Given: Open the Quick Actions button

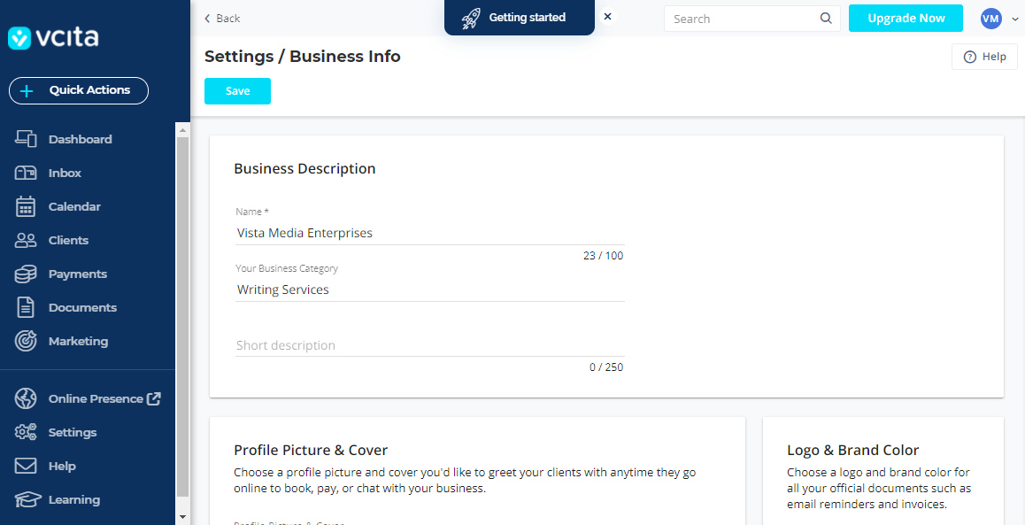Looking at the screenshot, I should (x=79, y=91).
